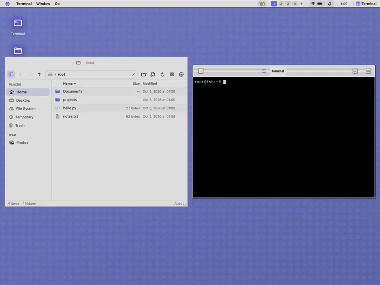The width and height of the screenshot is (380, 285).
Task: Select Desktop in Places sidebar
Action: point(28,100)
